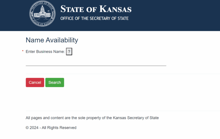Viewport: 220px width, 139px height.
Task: Click the "Enter Business Name:" label
Action: (45, 52)
